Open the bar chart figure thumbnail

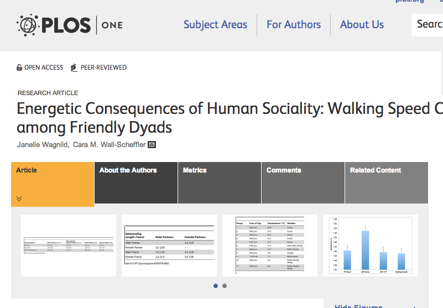click(x=370, y=246)
